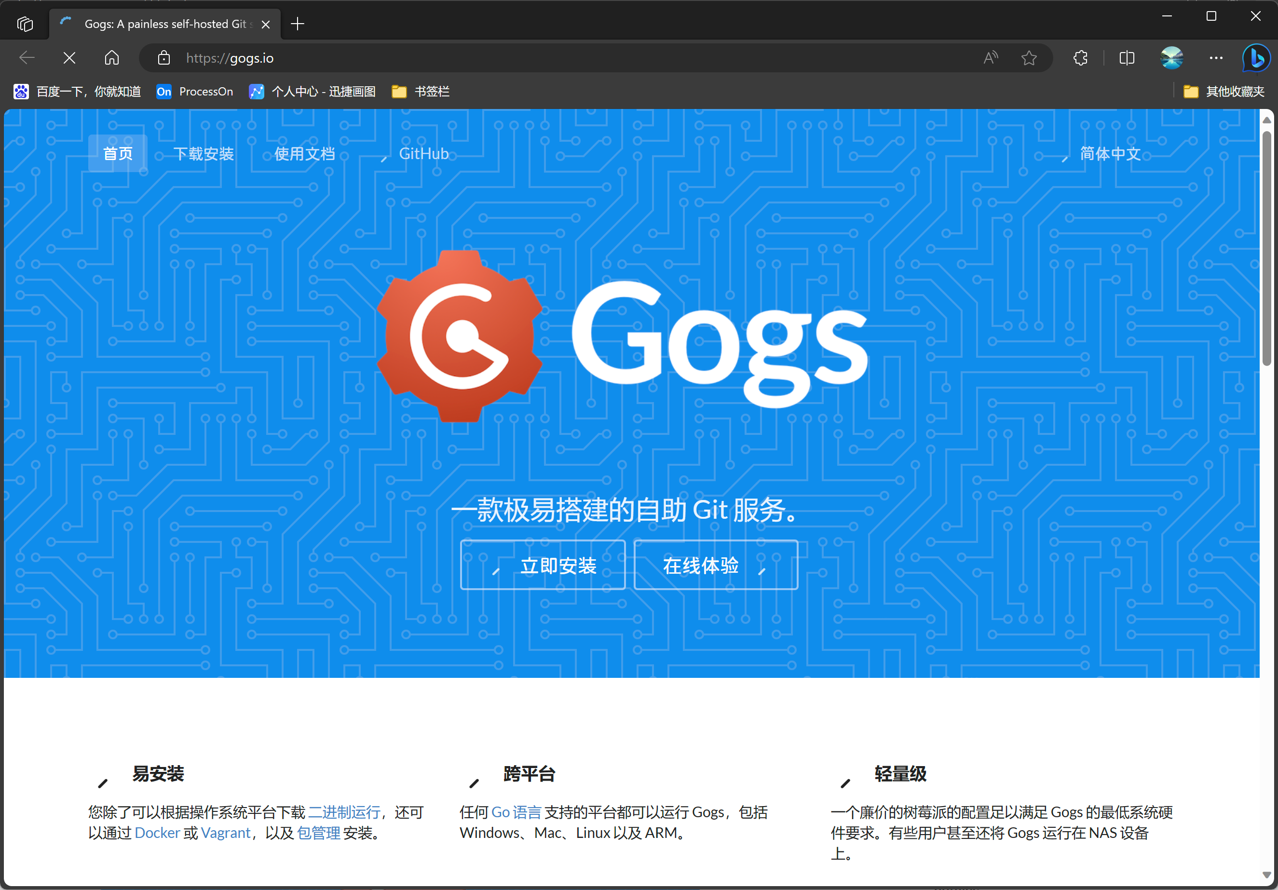This screenshot has width=1278, height=890.
Task: Open the Settings and more ellipsis menu
Action: [1216, 58]
